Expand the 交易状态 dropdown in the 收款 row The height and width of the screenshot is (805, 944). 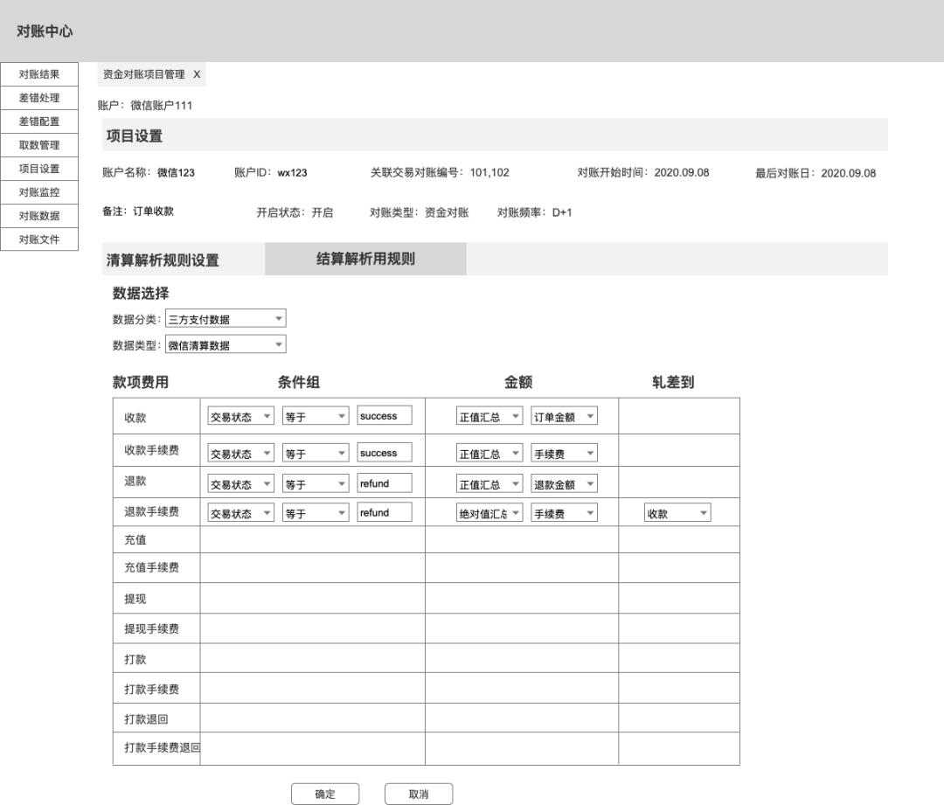[x=239, y=415]
